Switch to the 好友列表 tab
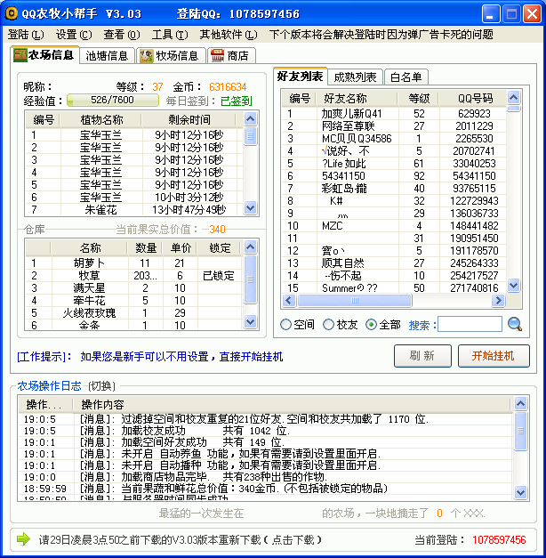 [x=300, y=77]
